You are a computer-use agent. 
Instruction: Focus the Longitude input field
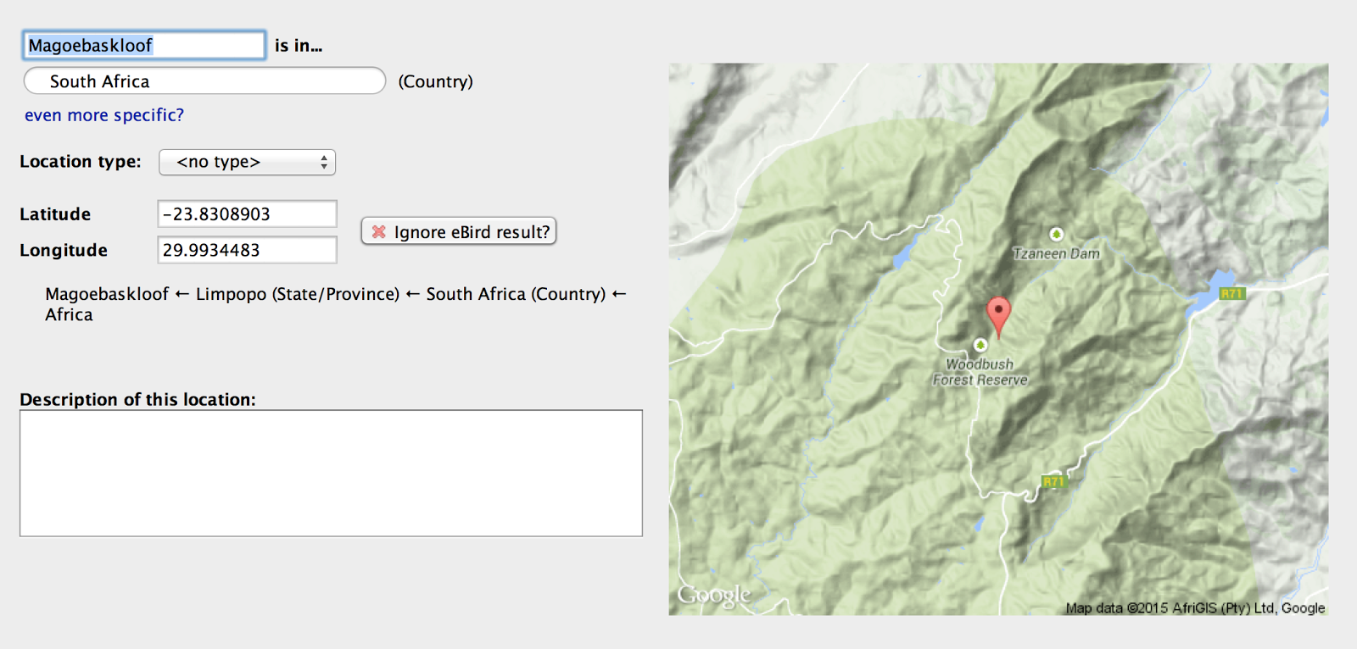(x=247, y=250)
